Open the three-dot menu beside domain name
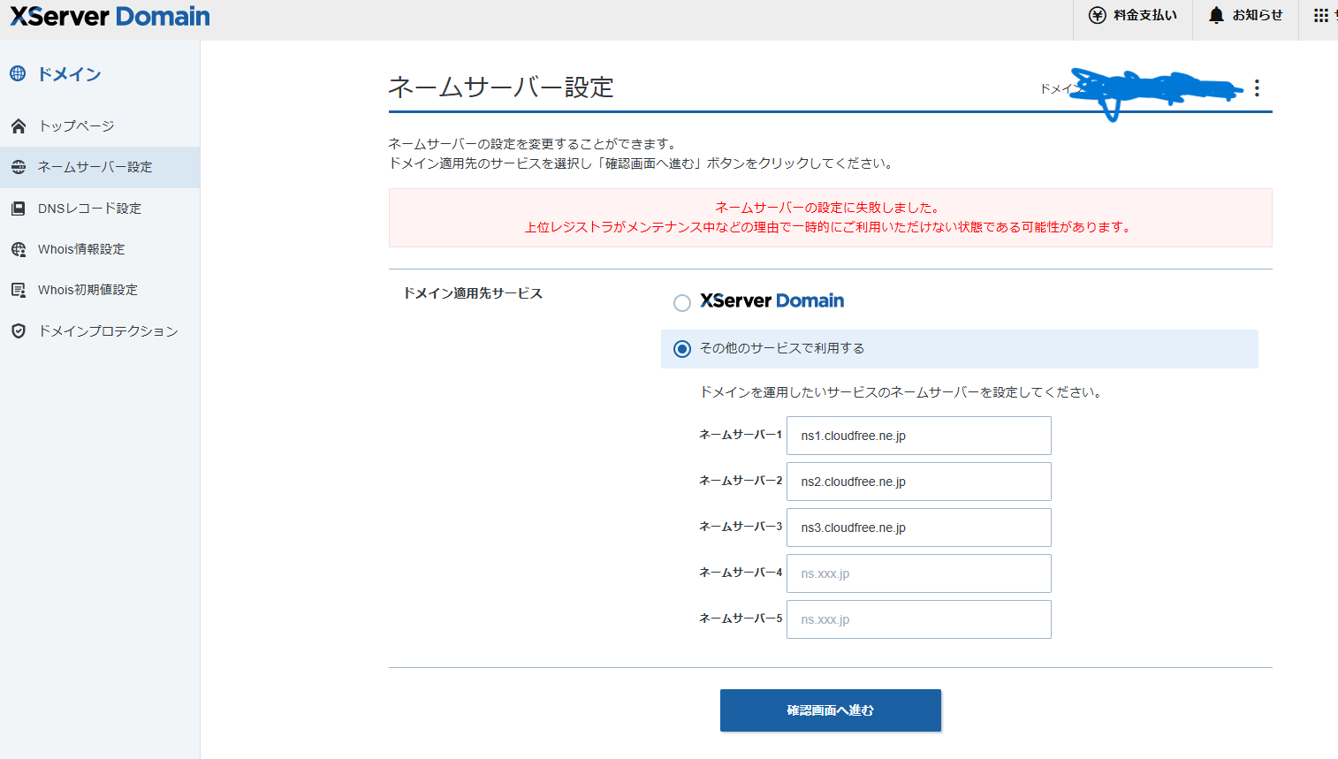 [1257, 87]
